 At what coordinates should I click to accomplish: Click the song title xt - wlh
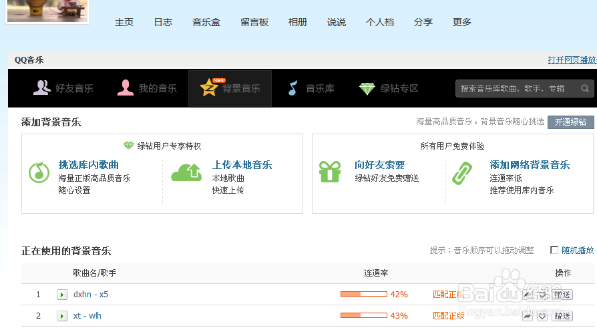coord(87,315)
